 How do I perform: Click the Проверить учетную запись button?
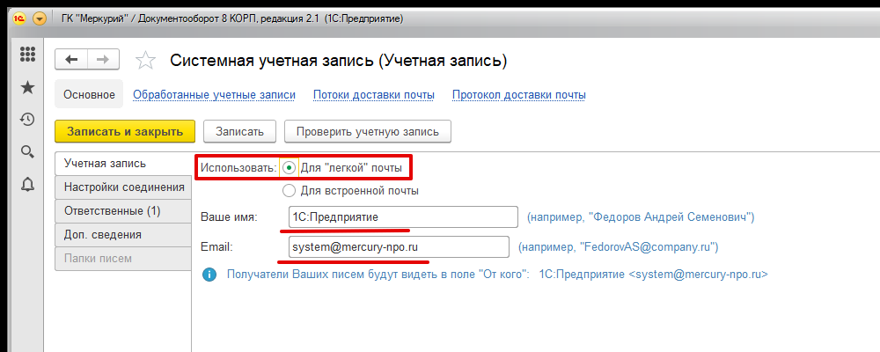tap(367, 131)
